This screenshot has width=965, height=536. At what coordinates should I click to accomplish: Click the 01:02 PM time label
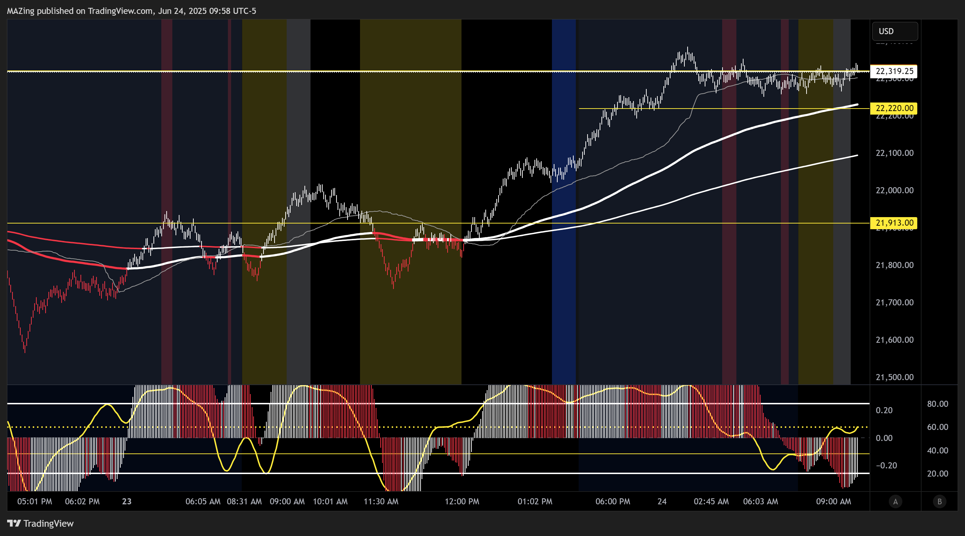coord(535,501)
